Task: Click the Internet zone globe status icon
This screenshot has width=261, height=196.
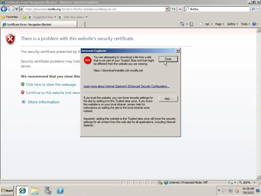Action: (x=166, y=182)
